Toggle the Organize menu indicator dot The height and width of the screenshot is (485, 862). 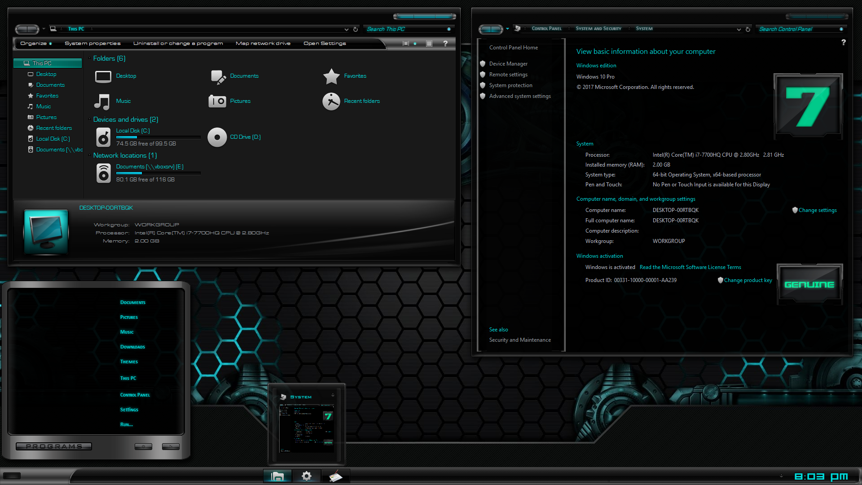tap(51, 44)
